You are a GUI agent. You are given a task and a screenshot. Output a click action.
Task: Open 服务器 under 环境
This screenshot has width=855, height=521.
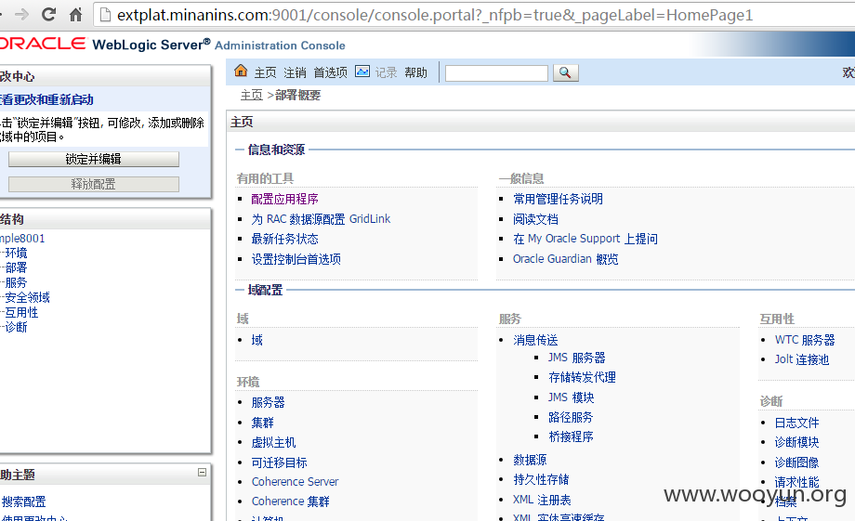click(x=268, y=402)
